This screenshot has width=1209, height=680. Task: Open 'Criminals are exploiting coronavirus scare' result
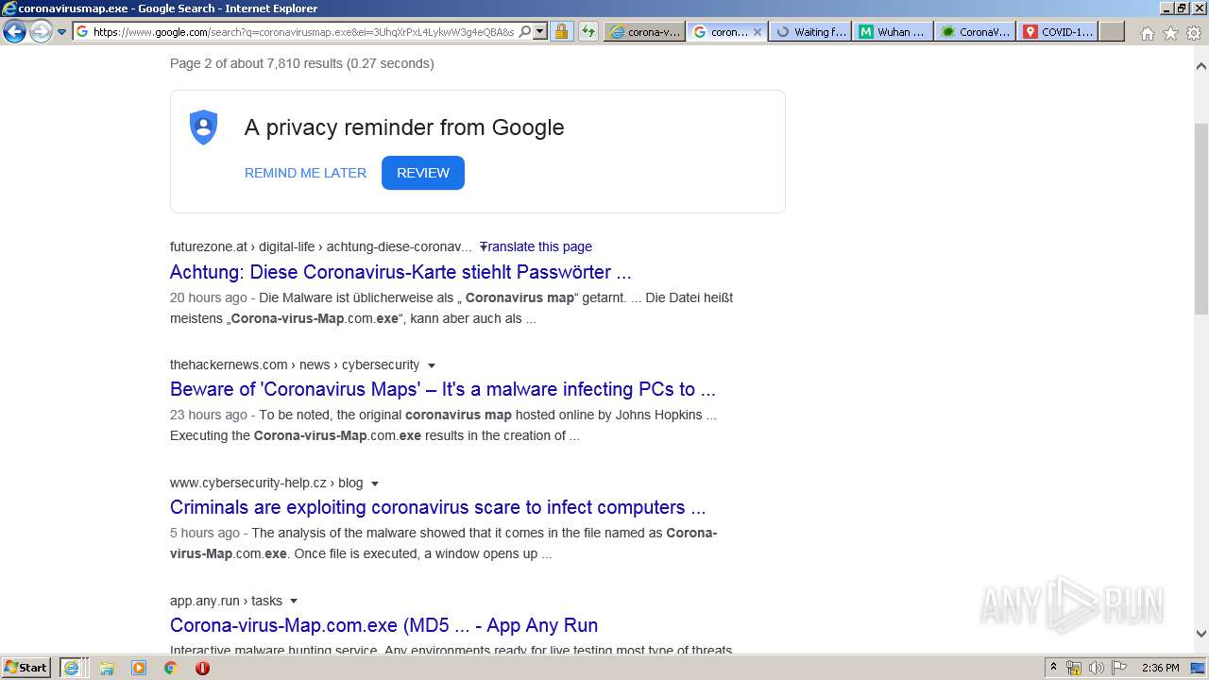click(x=437, y=507)
